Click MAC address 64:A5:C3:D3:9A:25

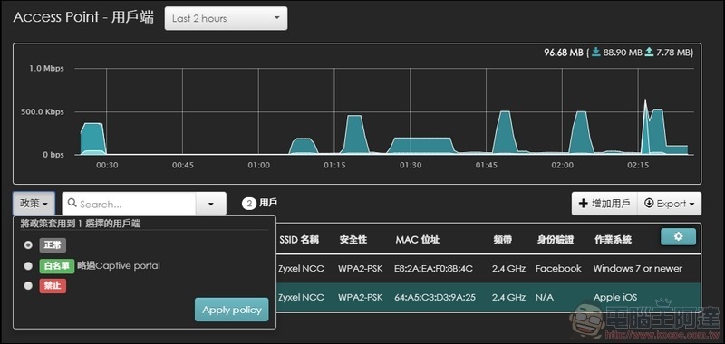(435, 297)
